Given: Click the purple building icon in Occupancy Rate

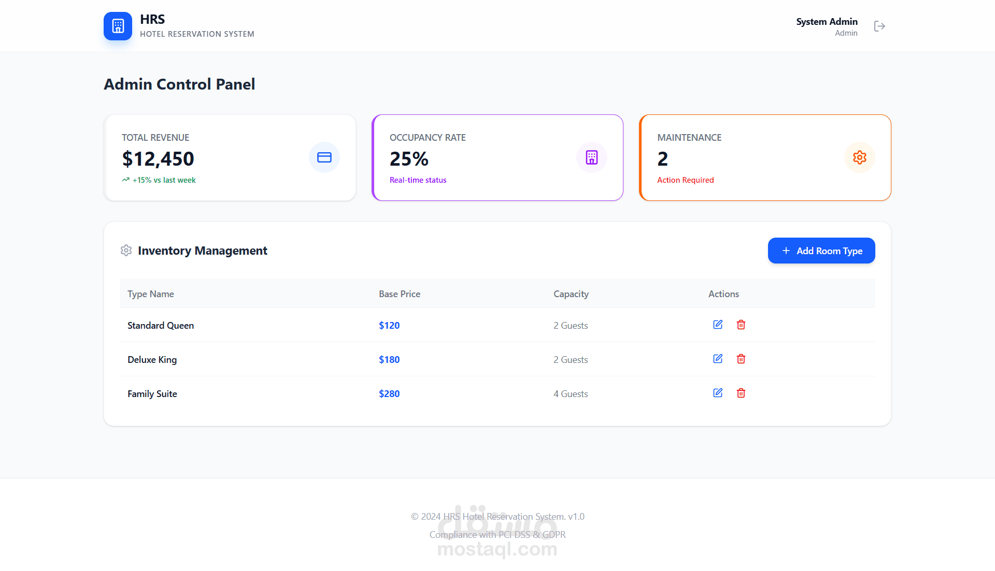Looking at the screenshot, I should pyautogui.click(x=592, y=157).
